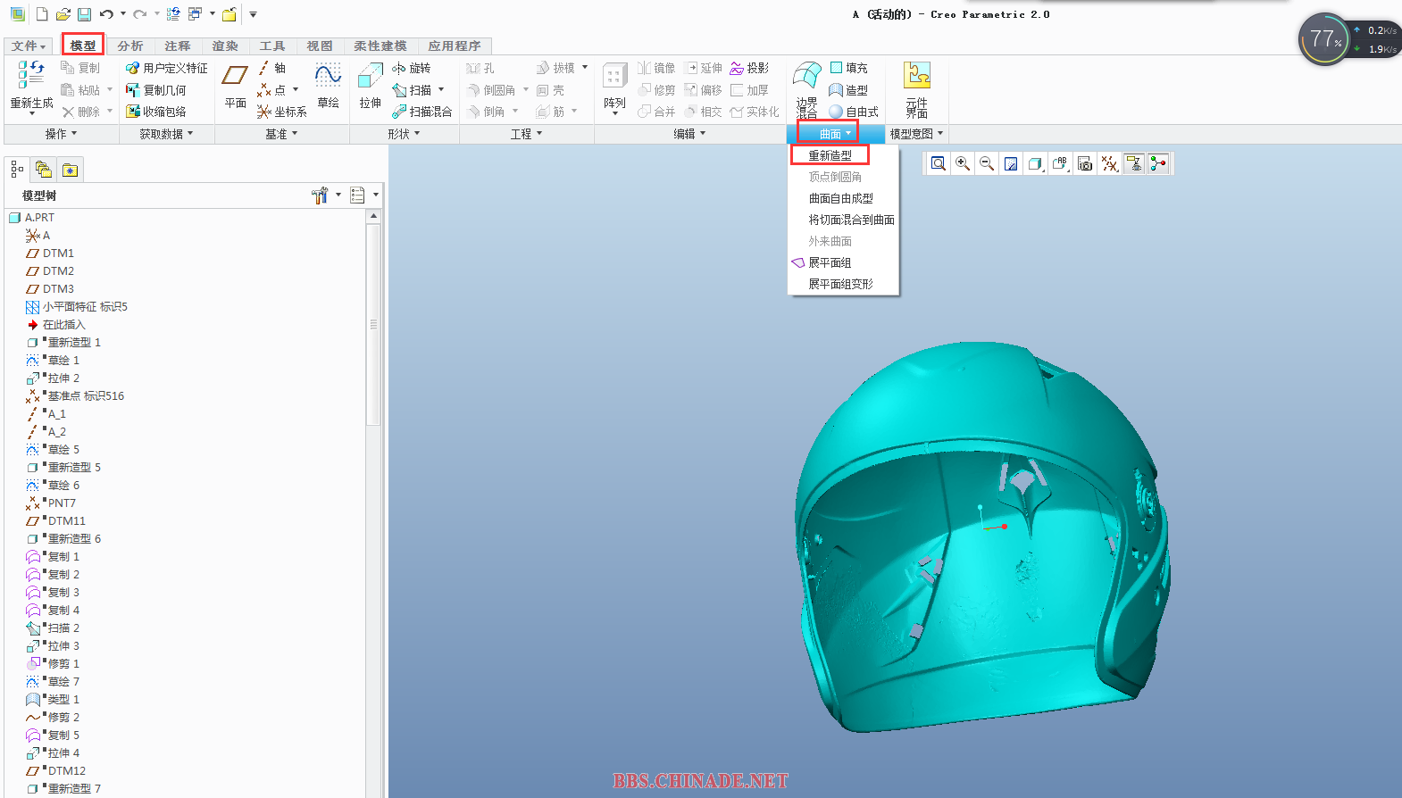Select 用户定义特征 user-defined feature
The width and height of the screenshot is (1402, 798).
point(167,68)
